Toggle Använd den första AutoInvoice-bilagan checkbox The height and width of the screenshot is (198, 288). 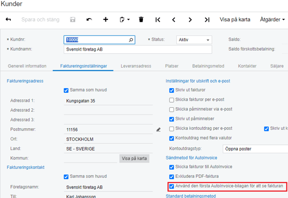[172, 187]
